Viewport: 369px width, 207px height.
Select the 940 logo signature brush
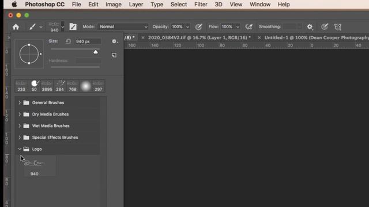pos(40,166)
